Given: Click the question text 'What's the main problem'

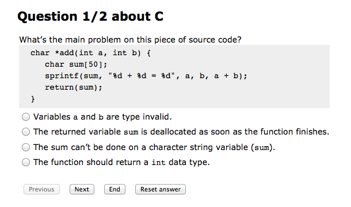Looking at the screenshot, I should 130,40.
